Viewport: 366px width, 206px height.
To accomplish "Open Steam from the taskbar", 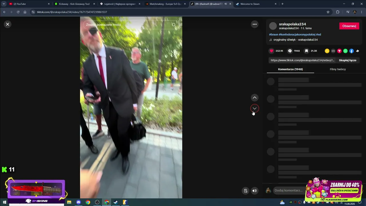I will (116, 202).
